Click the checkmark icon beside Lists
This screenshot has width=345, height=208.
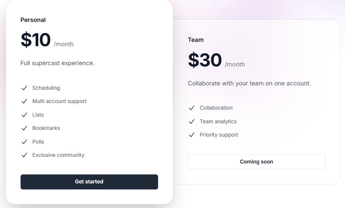pos(24,115)
